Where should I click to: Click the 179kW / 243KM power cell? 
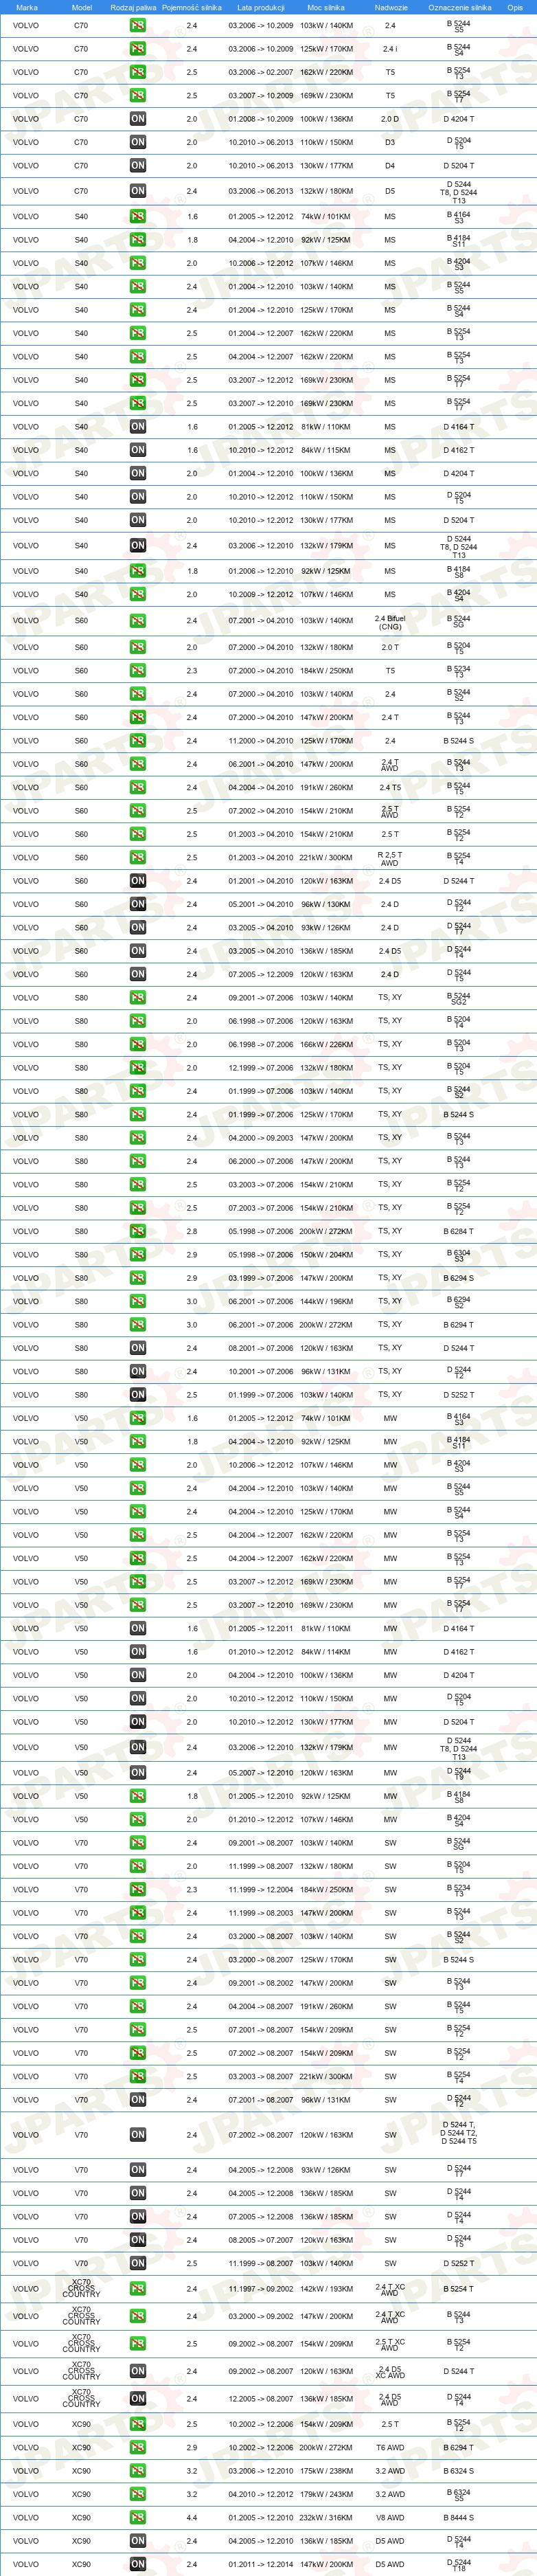pos(326,2494)
